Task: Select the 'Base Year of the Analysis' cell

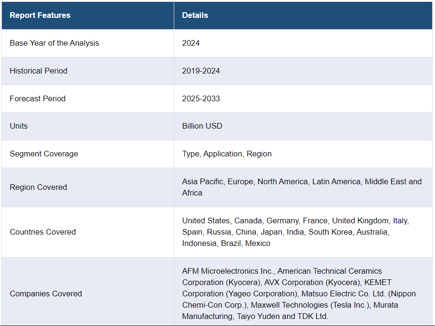Action: pos(88,43)
